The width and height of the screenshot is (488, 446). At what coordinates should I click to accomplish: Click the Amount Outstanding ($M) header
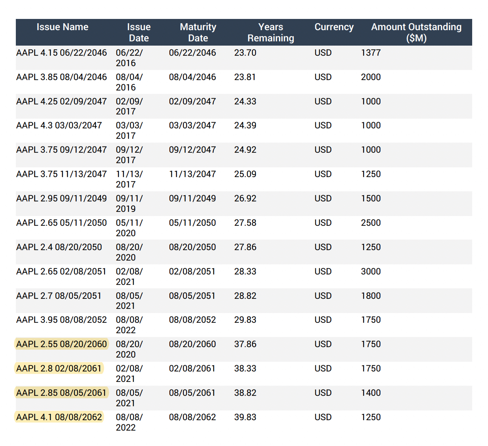tap(416, 32)
